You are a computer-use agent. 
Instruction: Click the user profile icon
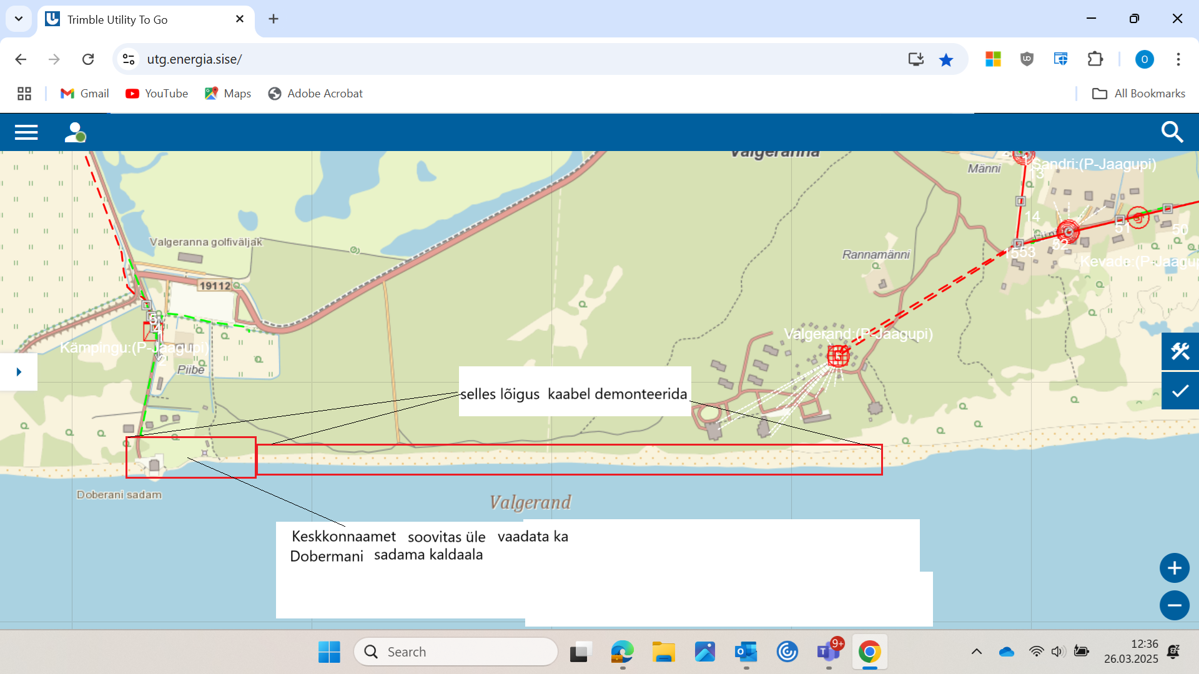[x=75, y=132]
